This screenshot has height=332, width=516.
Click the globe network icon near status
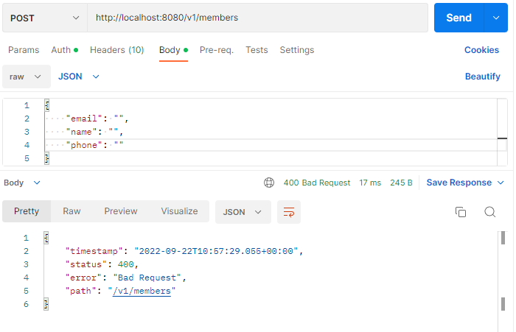(269, 183)
